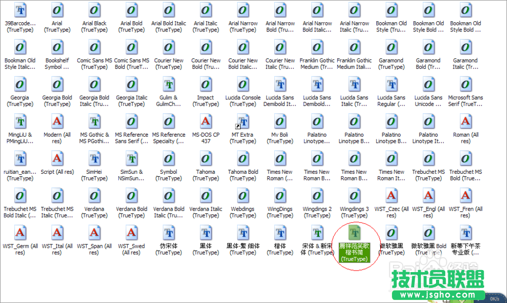Open the Bookman Old Style Italic font
507x303 pixels.
20,48
